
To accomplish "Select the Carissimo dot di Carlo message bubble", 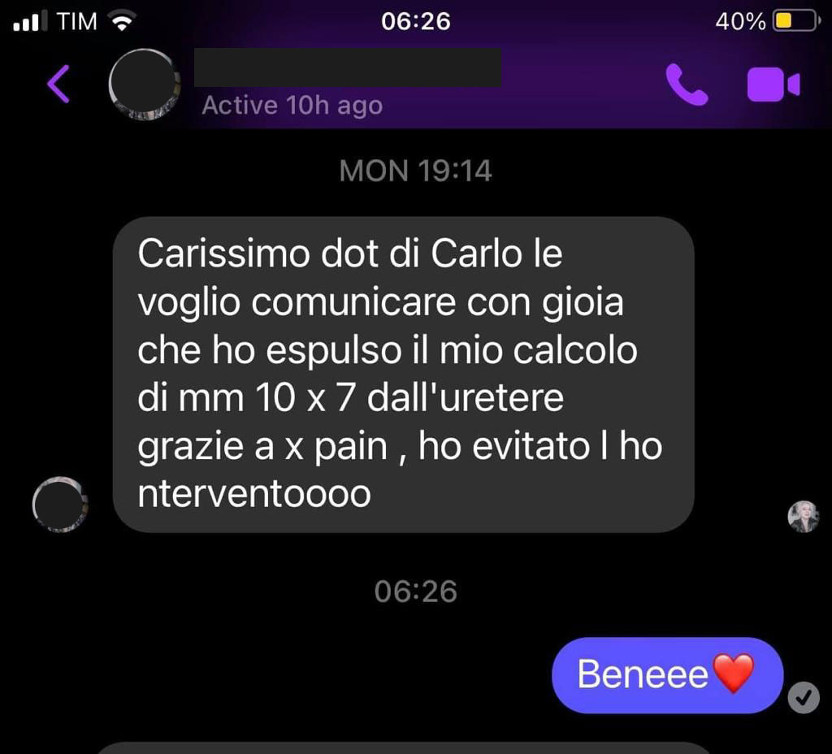I will pos(403,375).
